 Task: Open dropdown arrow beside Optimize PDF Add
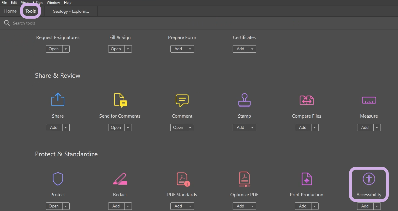click(252, 206)
